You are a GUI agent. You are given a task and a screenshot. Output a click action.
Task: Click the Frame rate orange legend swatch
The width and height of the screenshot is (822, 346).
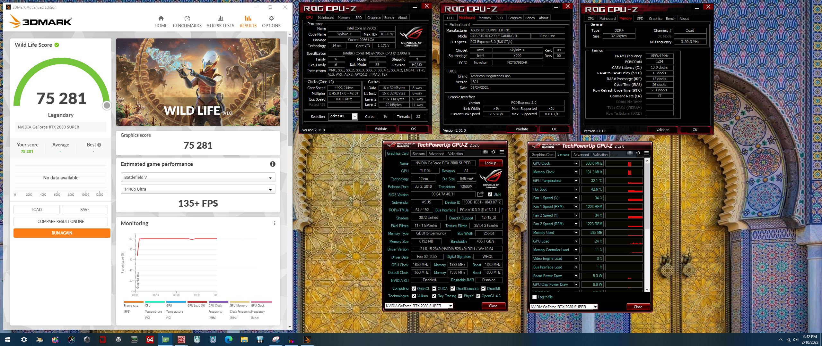tap(134, 302)
